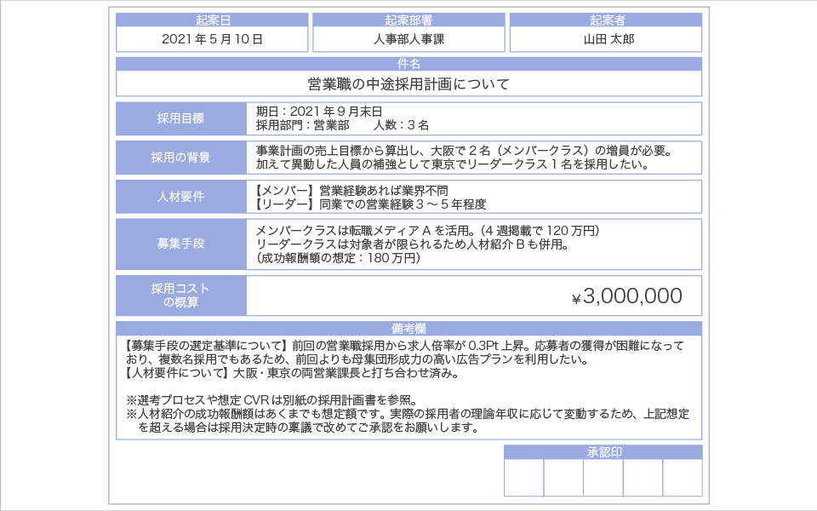The height and width of the screenshot is (511, 817).
Task: Click the 承認印 header label
Action: click(603, 451)
